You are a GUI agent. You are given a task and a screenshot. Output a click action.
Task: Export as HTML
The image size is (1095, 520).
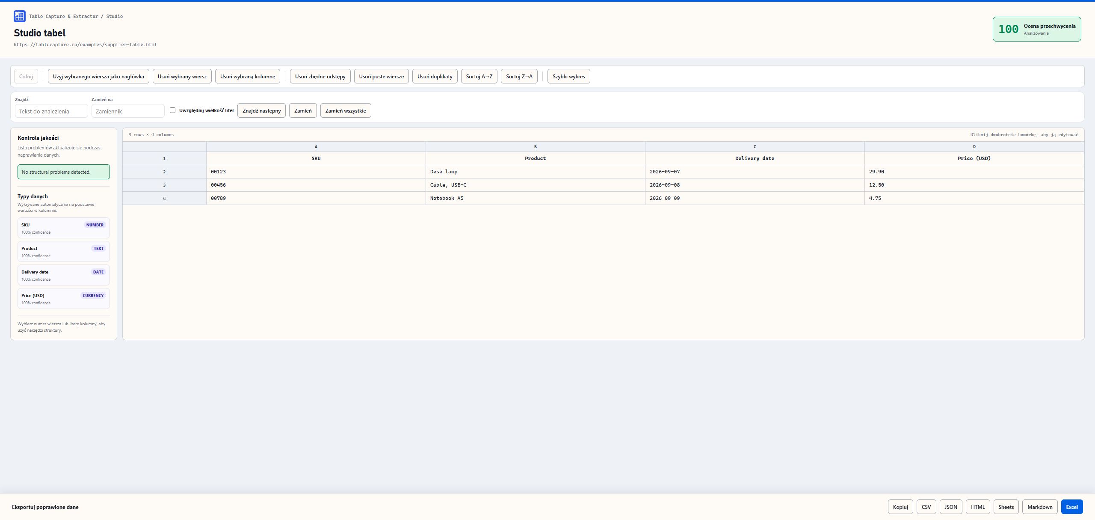[978, 507]
